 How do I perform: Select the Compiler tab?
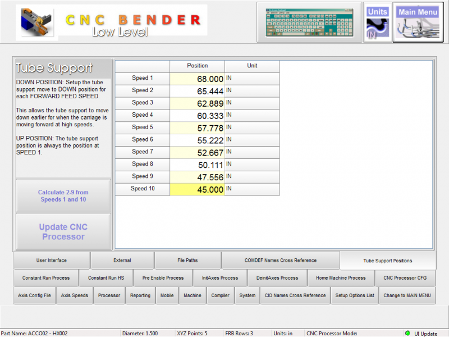(x=220, y=295)
